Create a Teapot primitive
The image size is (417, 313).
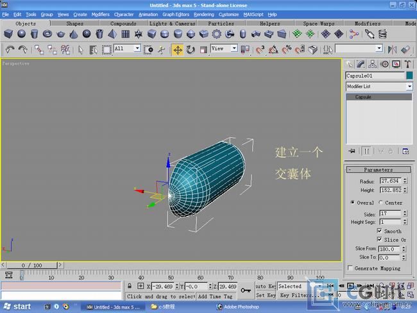click(61, 34)
